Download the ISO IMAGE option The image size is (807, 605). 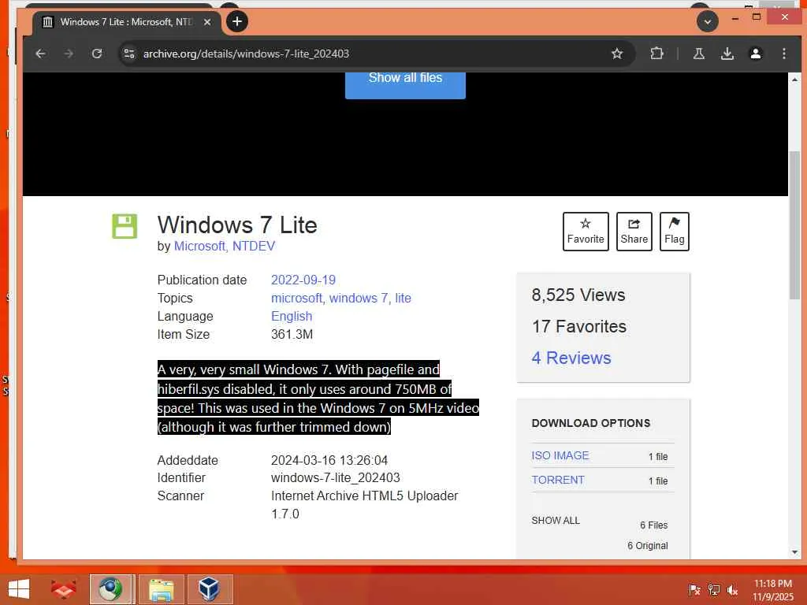[560, 456]
